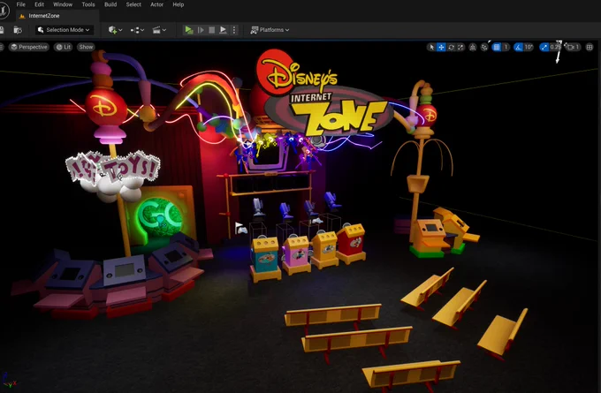This screenshot has width=601, height=393.
Task: Click the green Play button
Action: pos(188,30)
